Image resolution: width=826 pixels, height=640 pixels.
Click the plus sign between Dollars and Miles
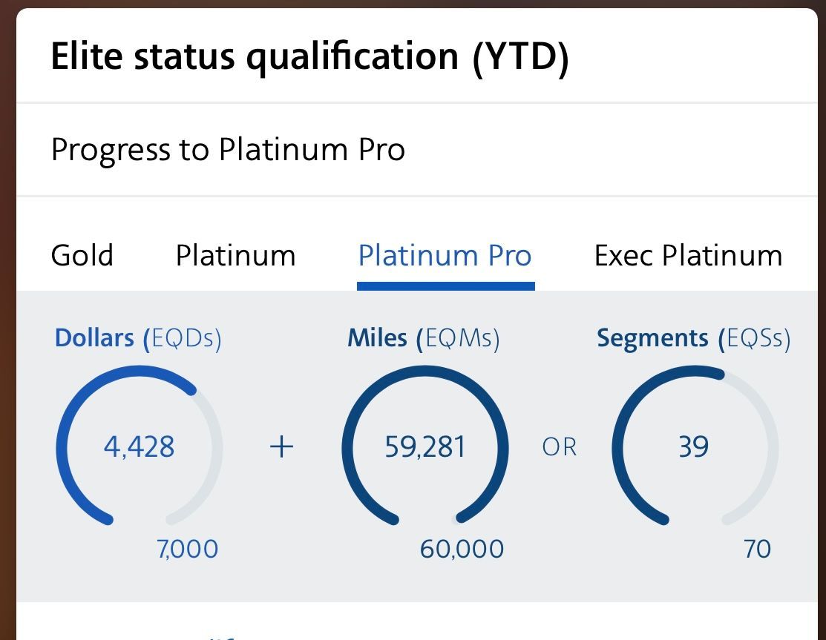281,447
